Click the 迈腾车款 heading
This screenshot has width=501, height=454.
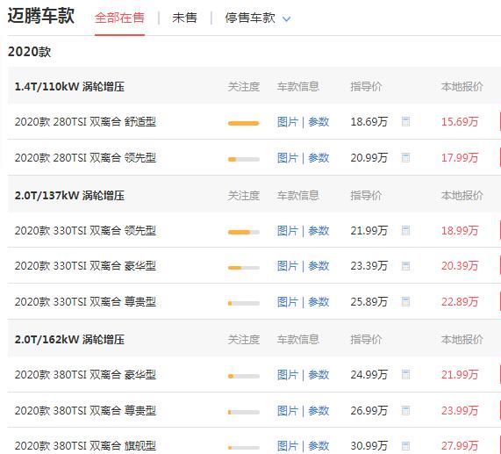pyautogui.click(x=41, y=16)
